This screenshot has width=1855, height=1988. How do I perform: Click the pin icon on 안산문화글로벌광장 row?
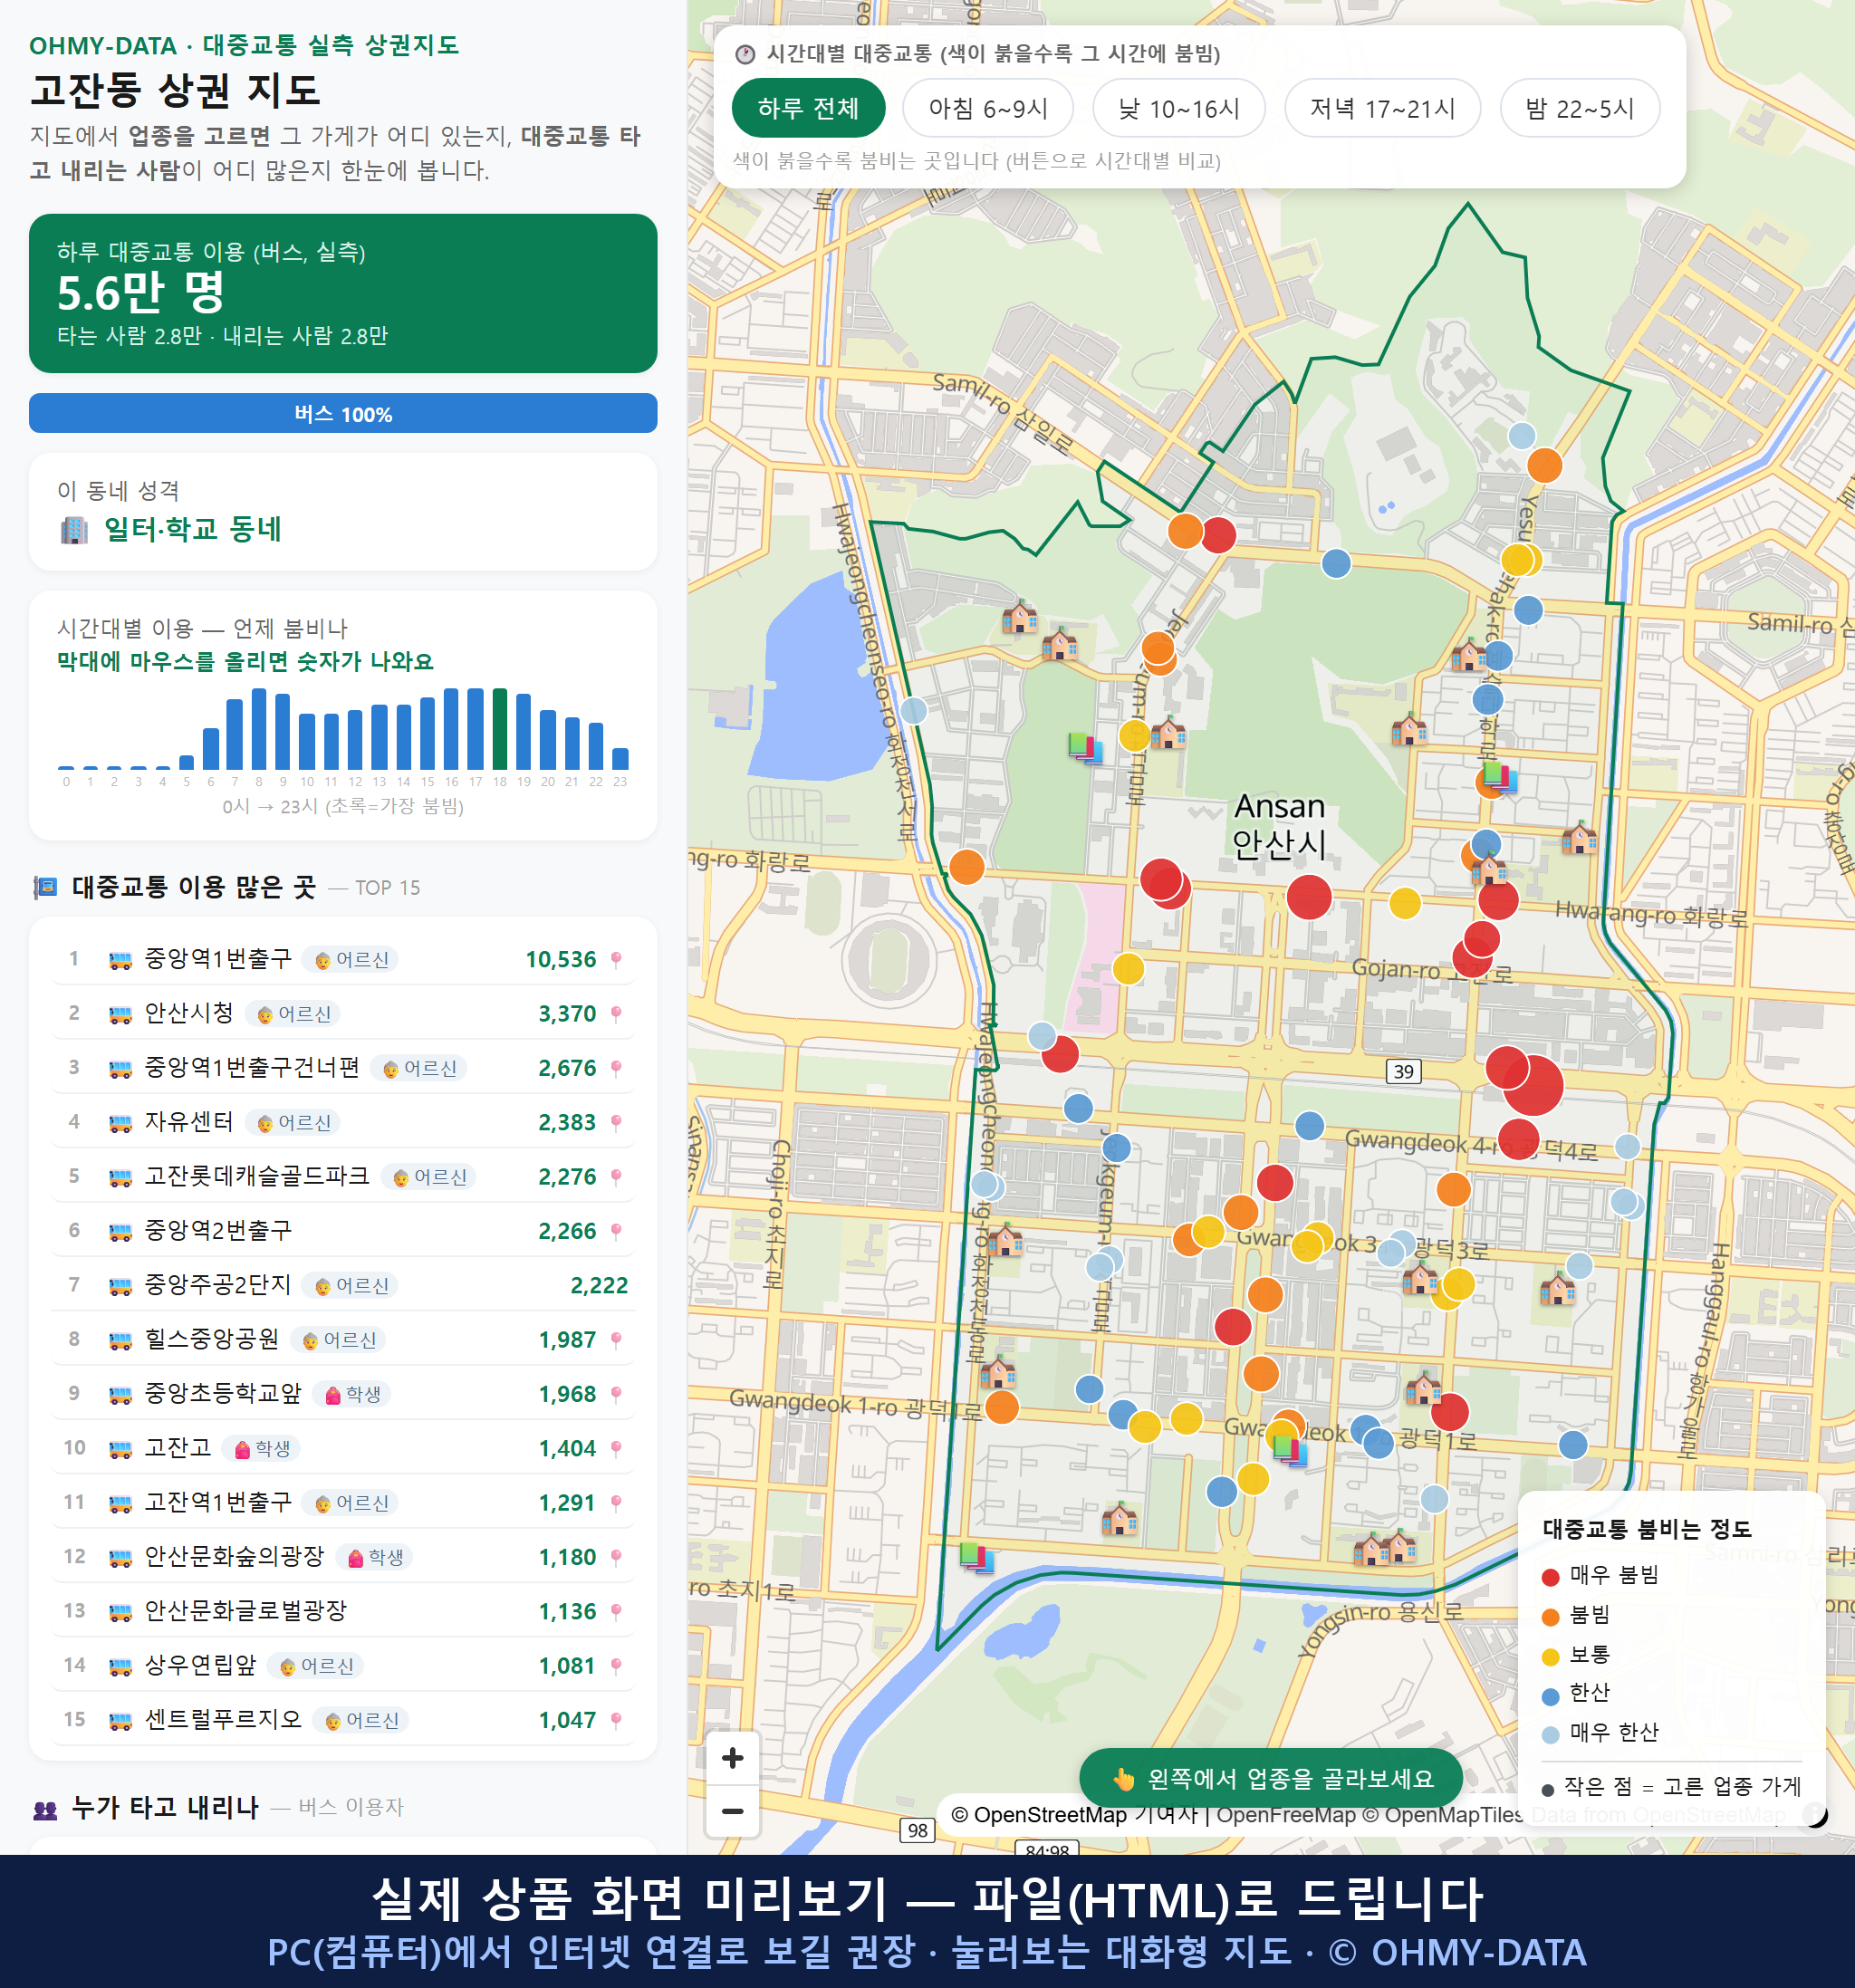tap(616, 1611)
